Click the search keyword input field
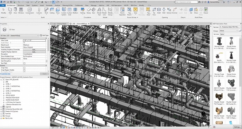This screenshot has height=129, width=242. 186,2
